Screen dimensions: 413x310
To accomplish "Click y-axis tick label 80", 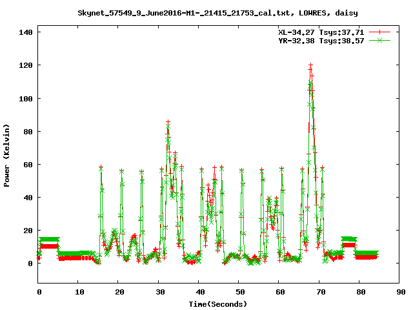I will click(x=28, y=132).
